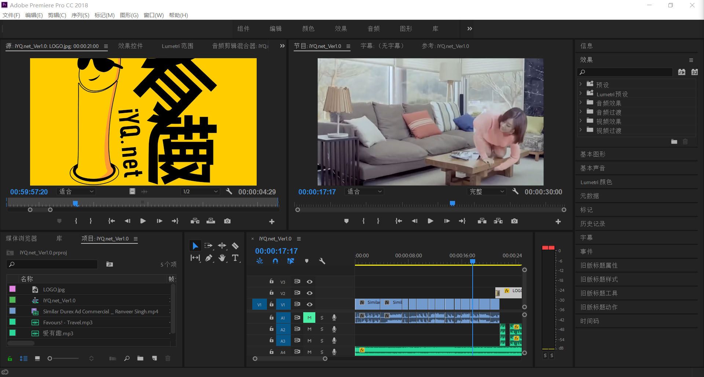This screenshot has width=704, height=377.
Task: Mark in point in program monitor
Action: coord(363,221)
